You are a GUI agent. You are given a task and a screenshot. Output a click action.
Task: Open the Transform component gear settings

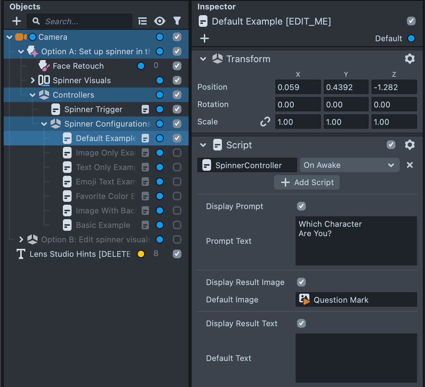(x=409, y=59)
